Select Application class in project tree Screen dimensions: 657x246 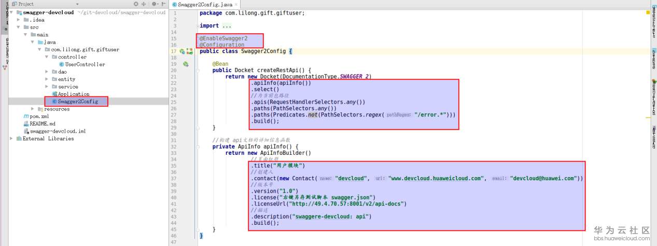click(x=74, y=94)
